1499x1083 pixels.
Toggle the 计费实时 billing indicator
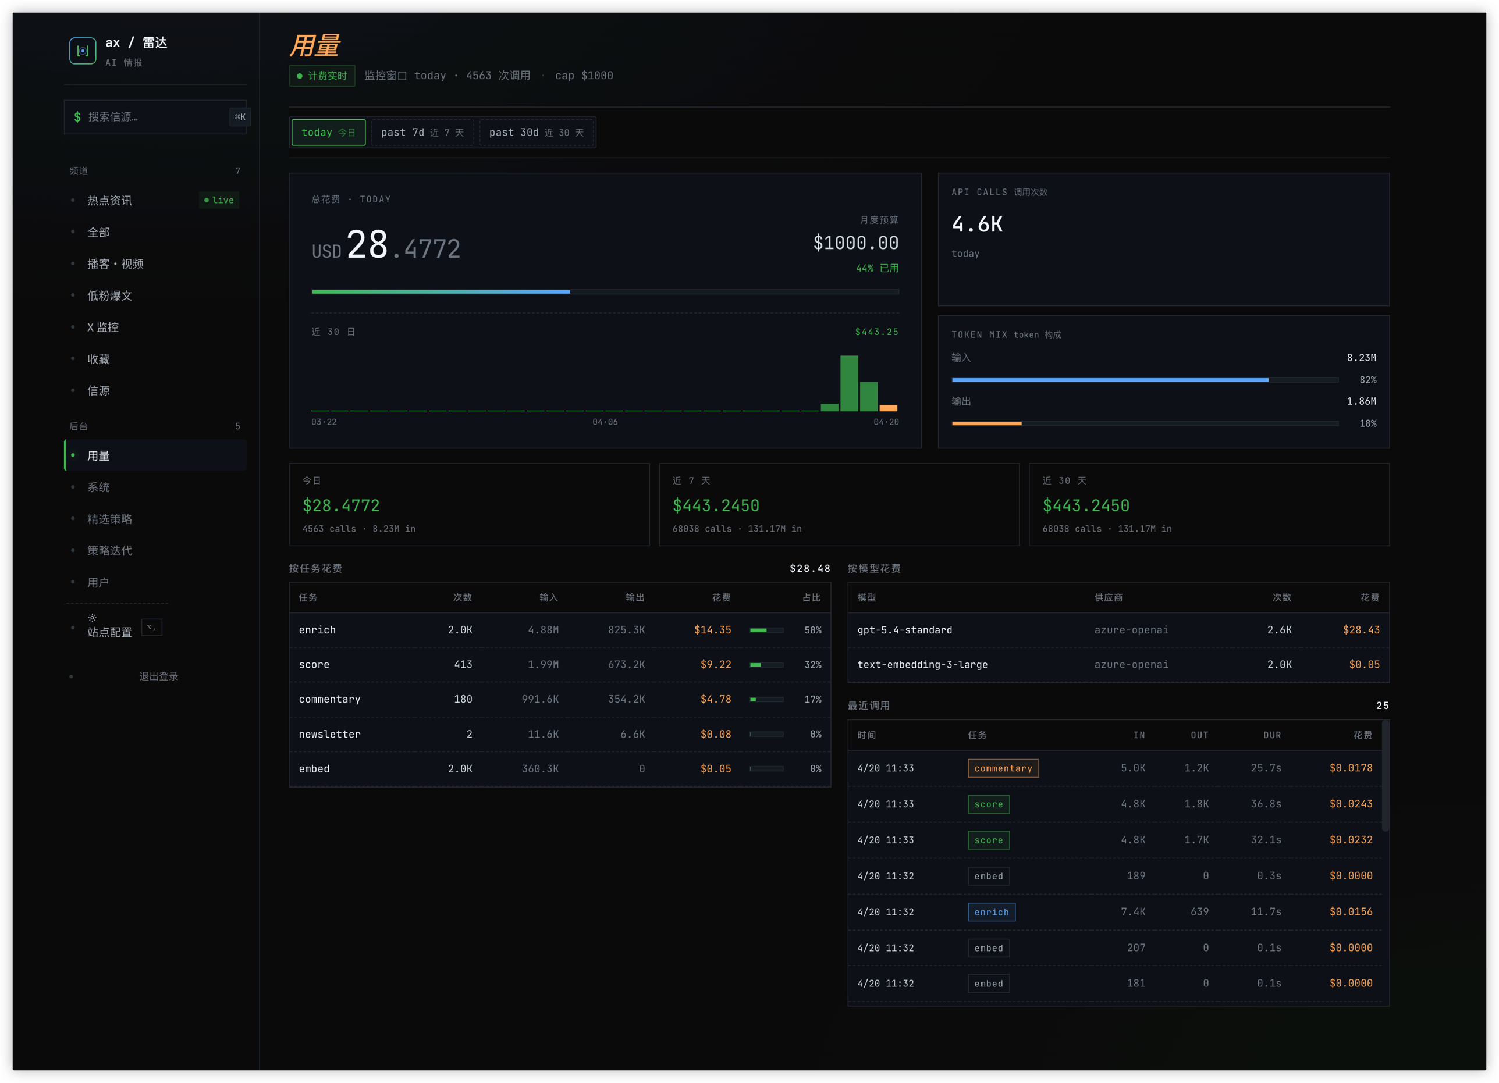(x=322, y=76)
